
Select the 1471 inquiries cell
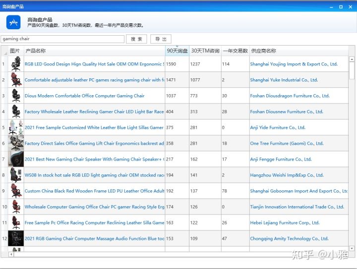177,80
